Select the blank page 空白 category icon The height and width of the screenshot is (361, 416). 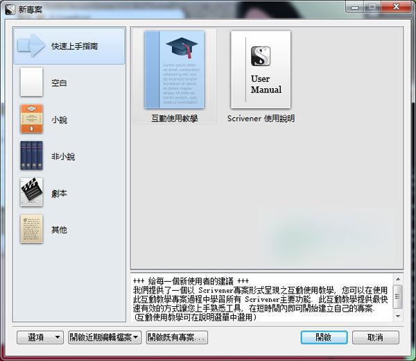point(31,83)
